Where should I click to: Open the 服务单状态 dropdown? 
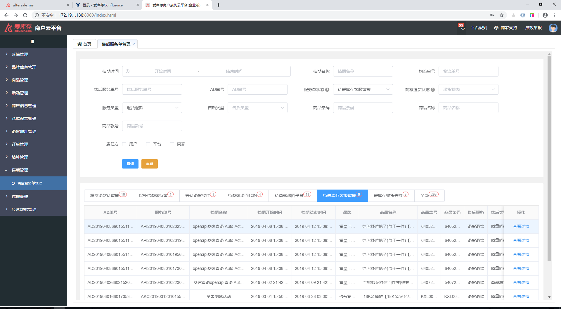(x=363, y=89)
